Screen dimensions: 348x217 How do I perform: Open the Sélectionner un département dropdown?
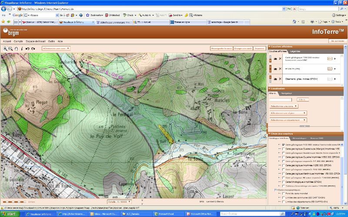[288, 120]
